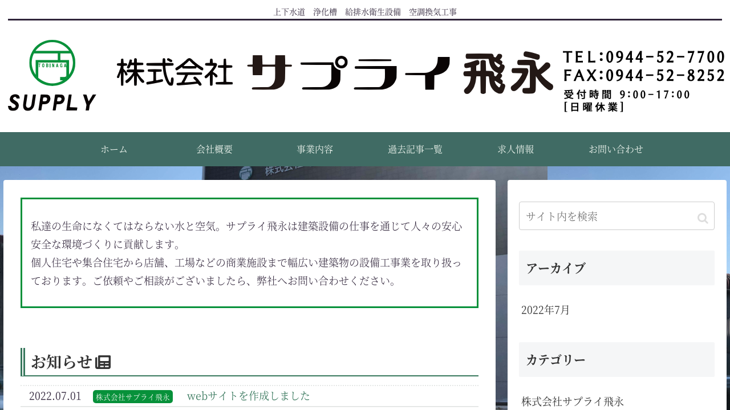
Task: Open the 株式会社サプライ飛永 category in sidebar
Action: 573,401
